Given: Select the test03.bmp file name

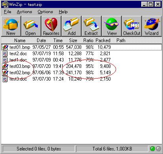Looking at the screenshot, I should (20, 66).
